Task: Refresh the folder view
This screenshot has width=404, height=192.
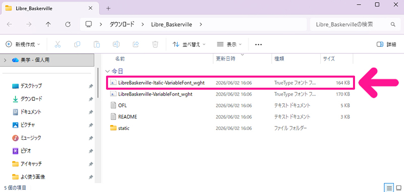Action: coord(68,24)
